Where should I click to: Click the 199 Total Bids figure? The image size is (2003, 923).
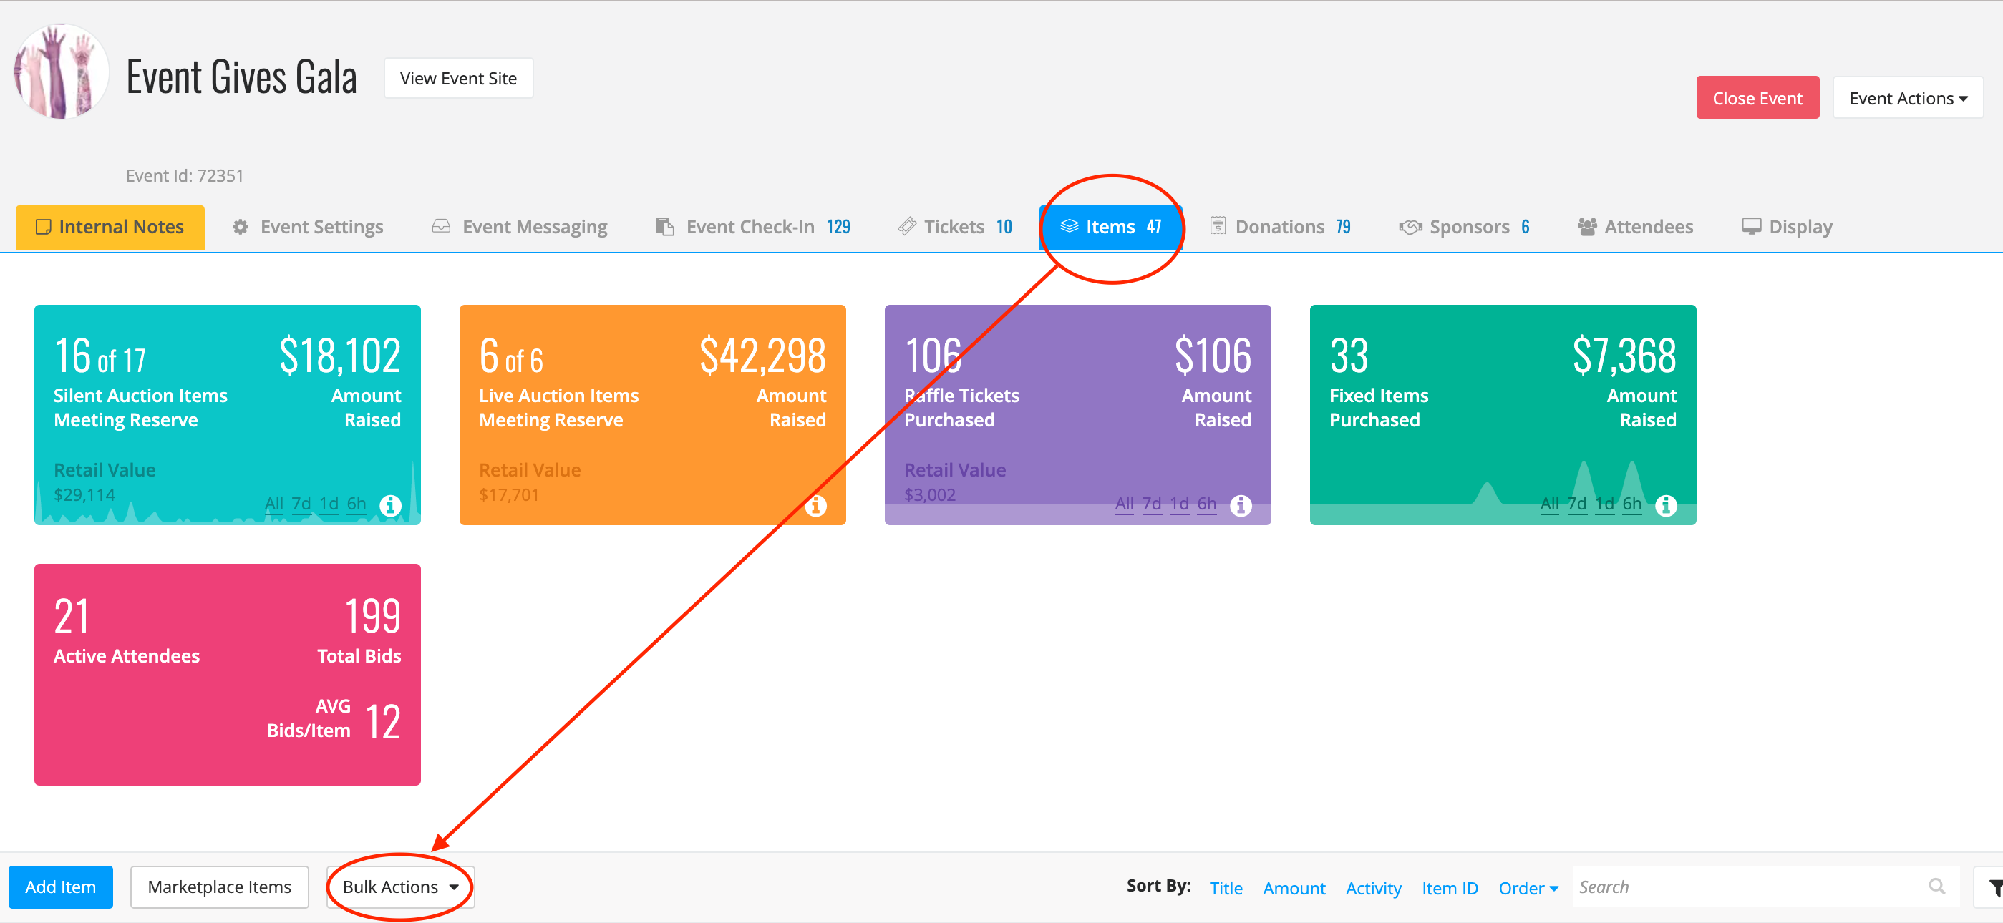click(372, 616)
